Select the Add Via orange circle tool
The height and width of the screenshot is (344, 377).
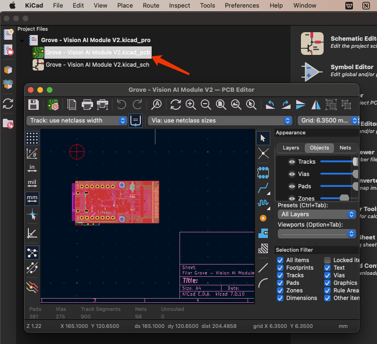click(263, 218)
